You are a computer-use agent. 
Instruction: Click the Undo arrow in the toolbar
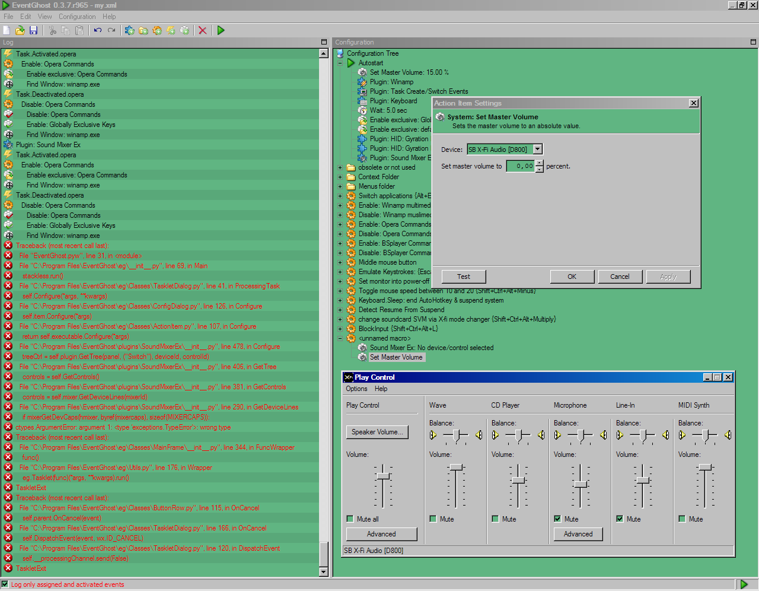click(x=98, y=30)
